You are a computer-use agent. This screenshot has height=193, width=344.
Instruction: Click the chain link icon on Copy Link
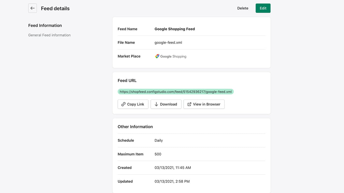123,104
